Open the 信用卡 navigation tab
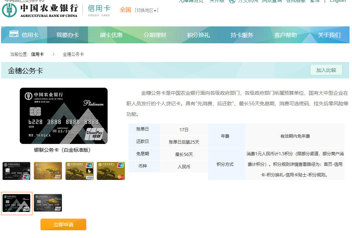This screenshot has width=352, height=238. [x=24, y=35]
